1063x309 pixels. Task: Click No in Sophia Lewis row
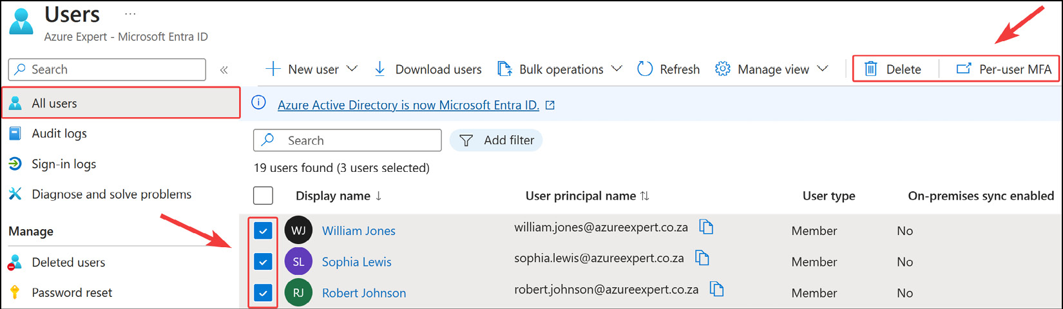point(905,262)
